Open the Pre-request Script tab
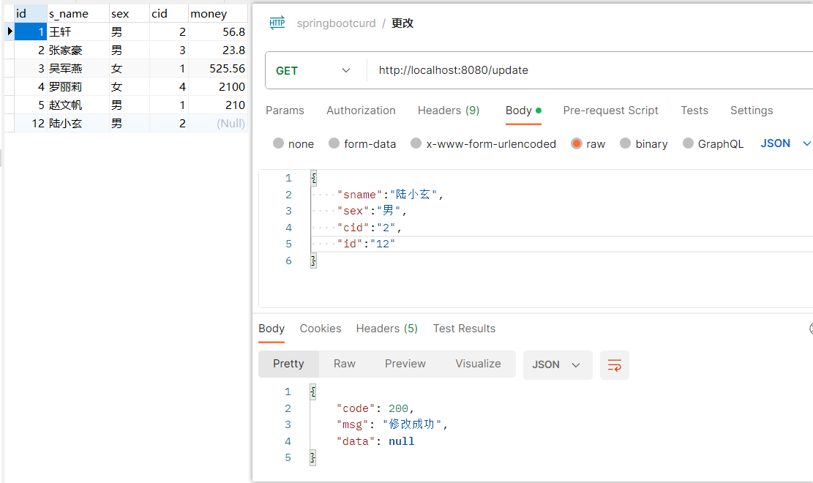The height and width of the screenshot is (483, 813). 610,111
